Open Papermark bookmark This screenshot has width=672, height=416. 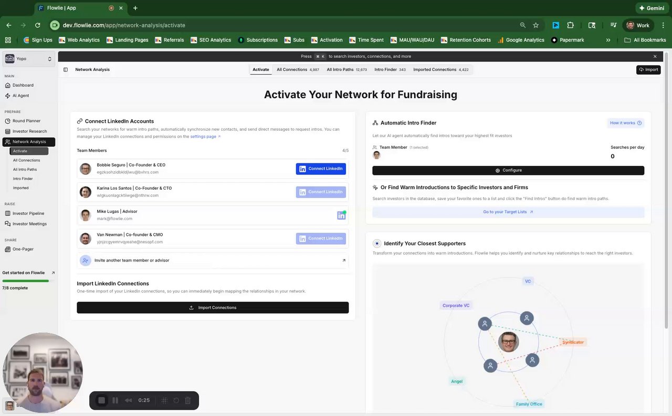point(568,40)
